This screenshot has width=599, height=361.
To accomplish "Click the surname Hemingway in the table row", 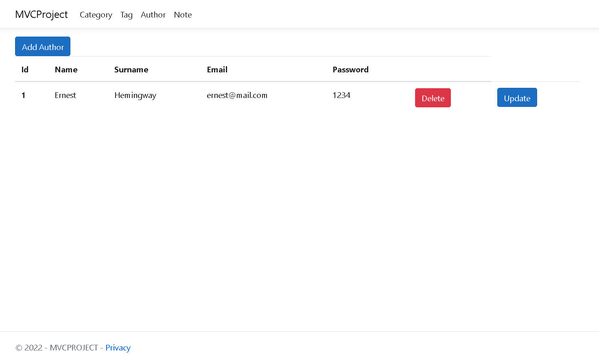I will [x=135, y=95].
